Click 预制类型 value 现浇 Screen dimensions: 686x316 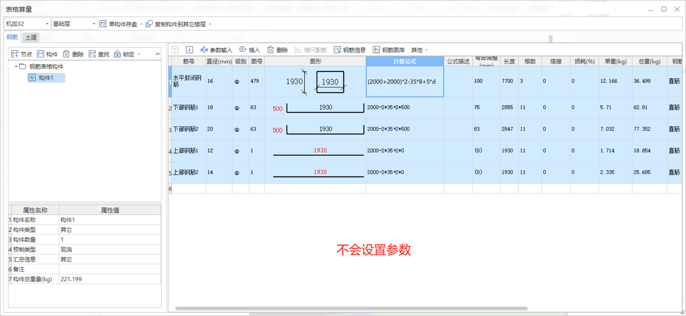pos(110,249)
